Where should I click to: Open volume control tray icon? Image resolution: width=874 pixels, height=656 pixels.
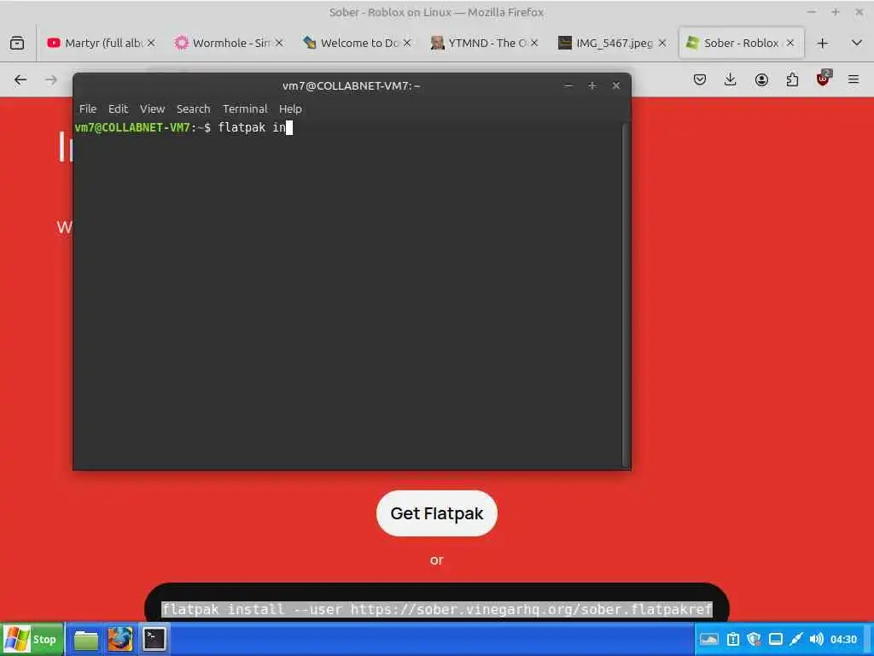(817, 639)
